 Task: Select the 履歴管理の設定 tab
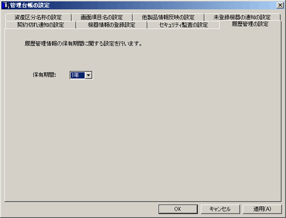pyautogui.click(x=250, y=24)
